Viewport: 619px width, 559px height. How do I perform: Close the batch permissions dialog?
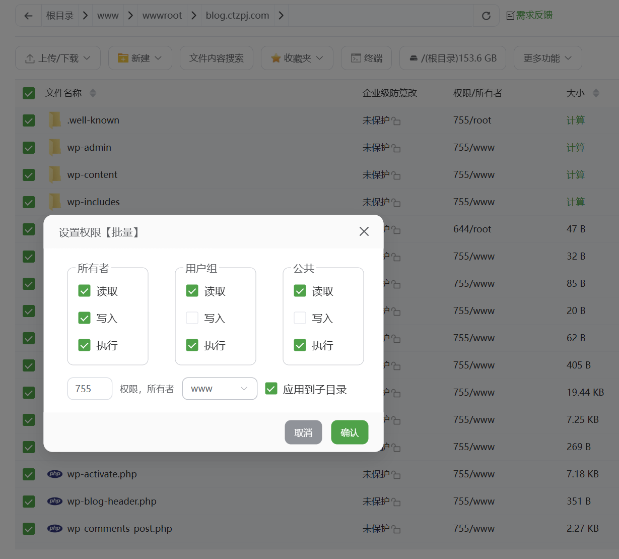pyautogui.click(x=364, y=231)
